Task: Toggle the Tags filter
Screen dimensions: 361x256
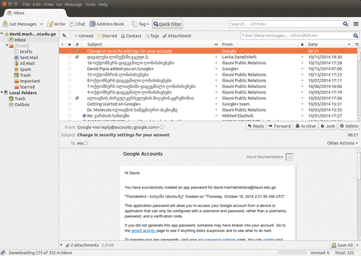Action: [x=152, y=36]
